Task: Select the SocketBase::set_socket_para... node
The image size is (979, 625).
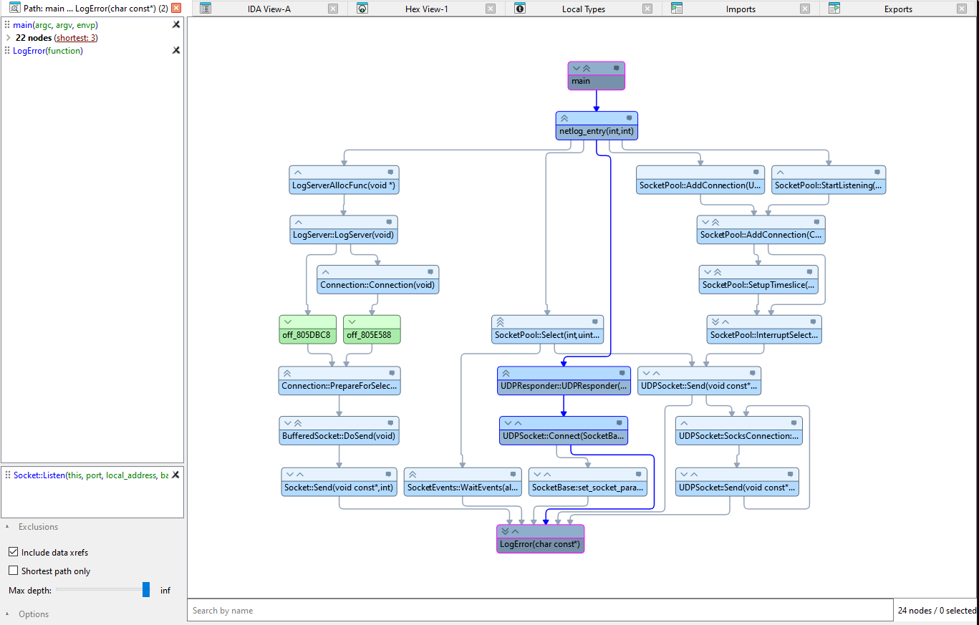Action: coord(588,482)
